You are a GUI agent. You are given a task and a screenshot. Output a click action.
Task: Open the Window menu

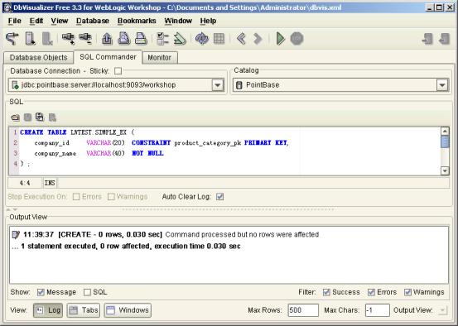click(178, 21)
